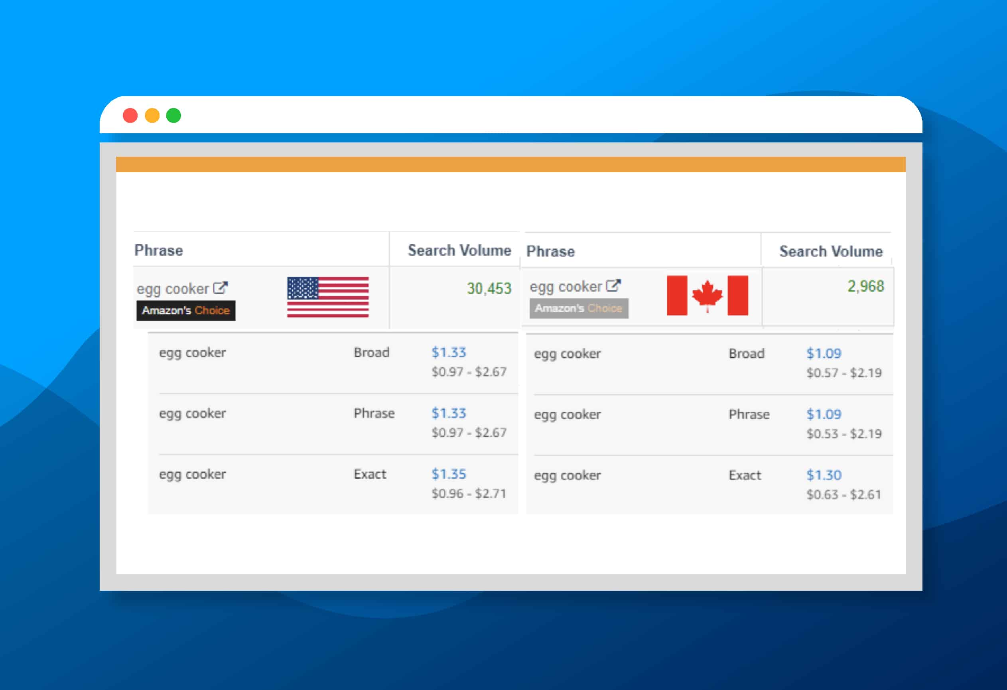Click the red window close dot
The width and height of the screenshot is (1007, 690).
pos(130,116)
